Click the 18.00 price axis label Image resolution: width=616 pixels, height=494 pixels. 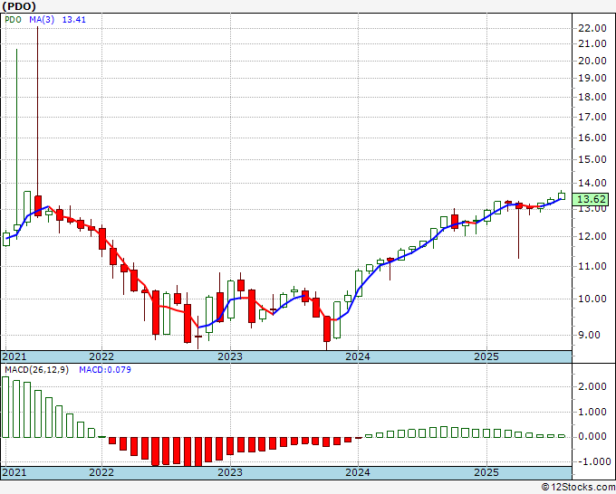tap(592, 97)
